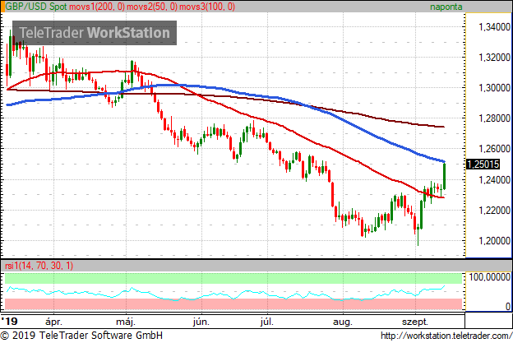Click the 1,28000 price axis label
This screenshot has width=513, height=343.
pyautogui.click(x=494, y=118)
